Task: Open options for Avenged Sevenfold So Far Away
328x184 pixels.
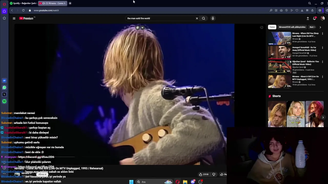Action: [322, 48]
